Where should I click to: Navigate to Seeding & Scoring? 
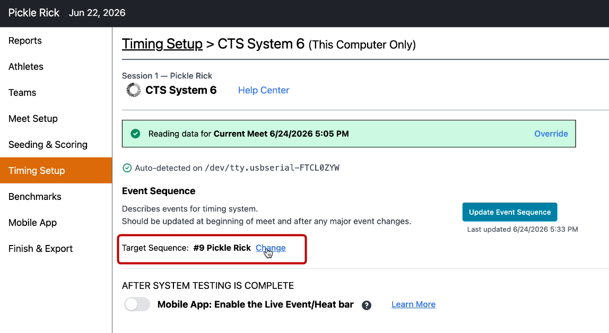click(x=56, y=144)
